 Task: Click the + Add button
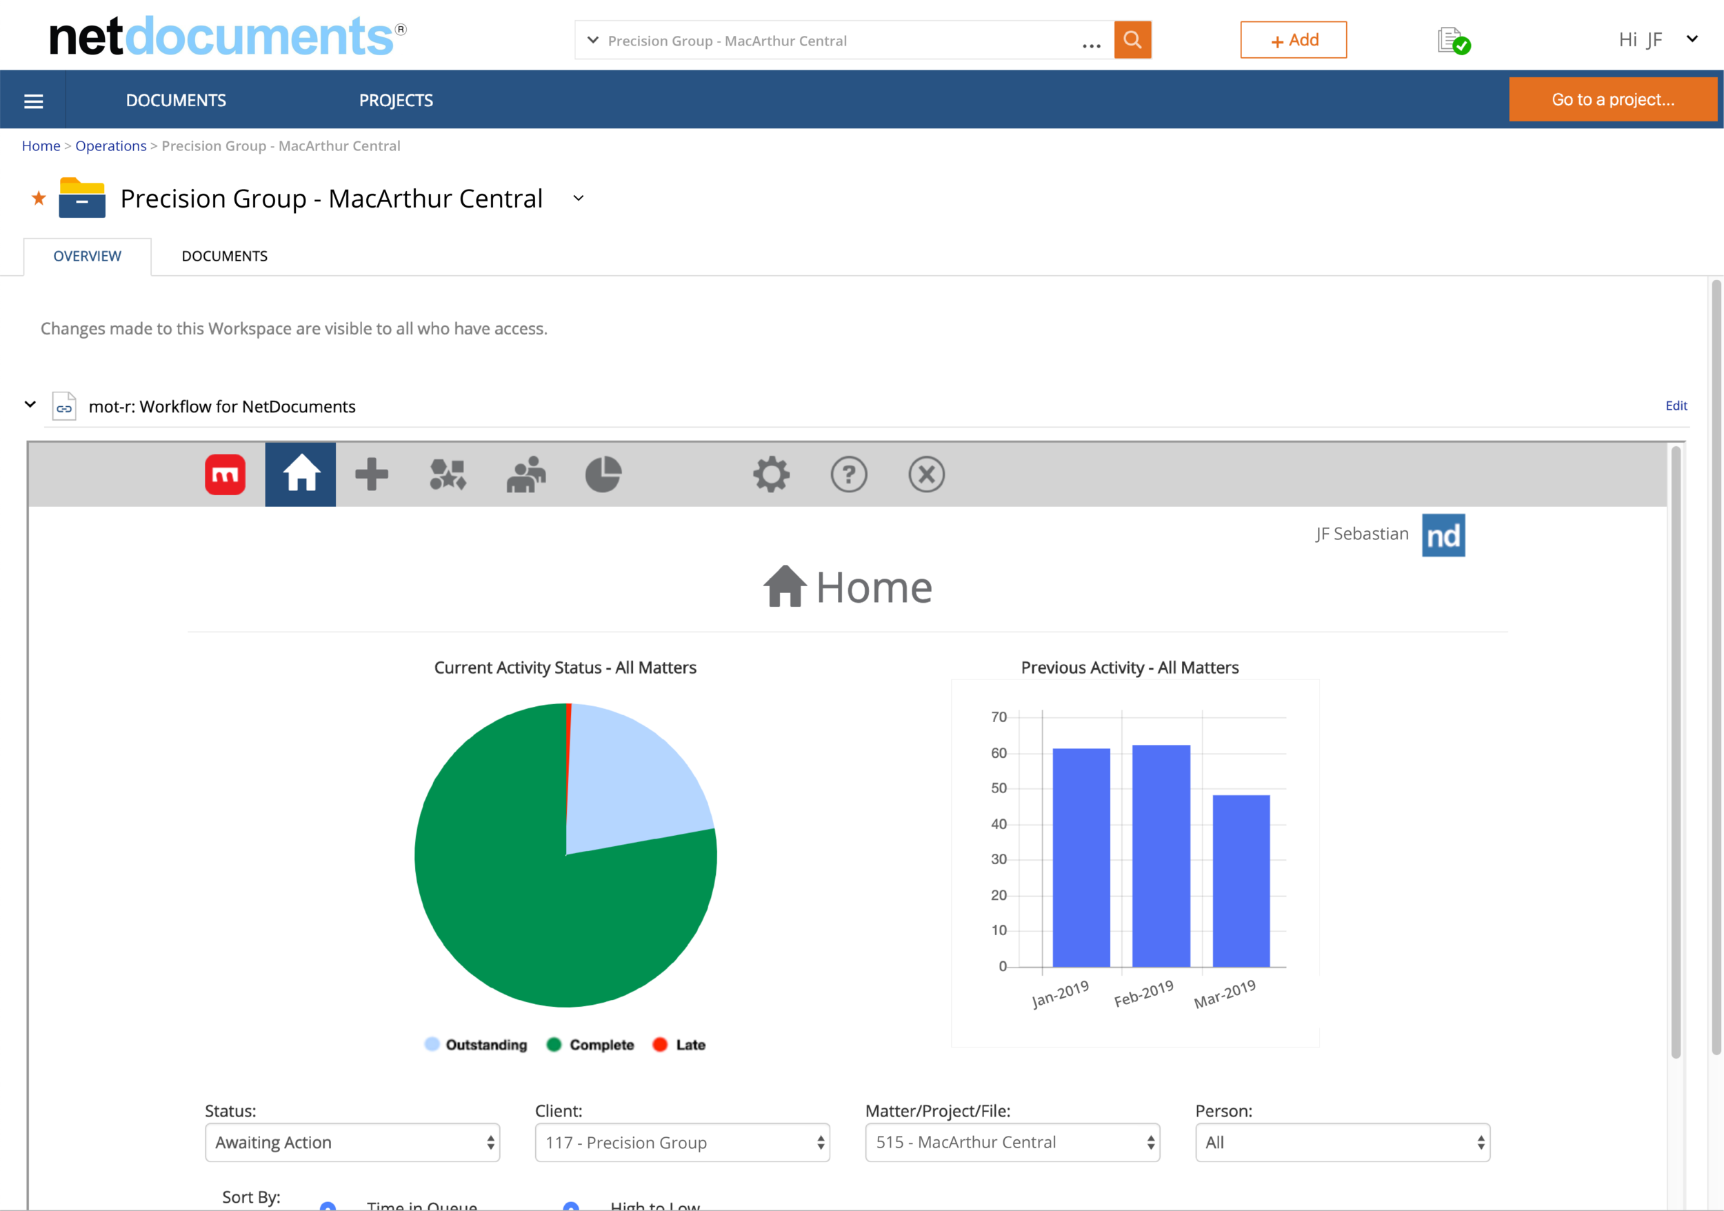[1293, 40]
